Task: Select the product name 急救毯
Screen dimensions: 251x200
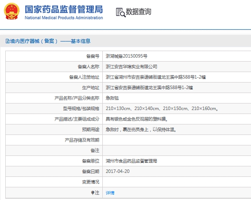Action: pyautogui.click(x=112, y=98)
